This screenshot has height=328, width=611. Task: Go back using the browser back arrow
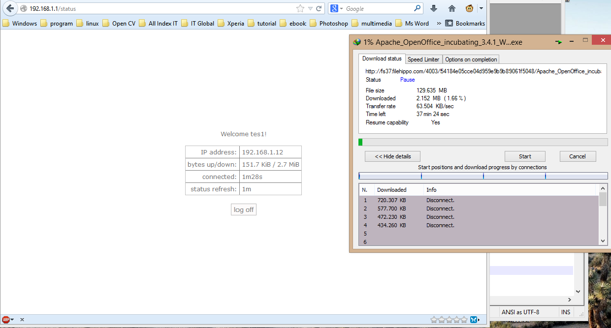pos(10,8)
